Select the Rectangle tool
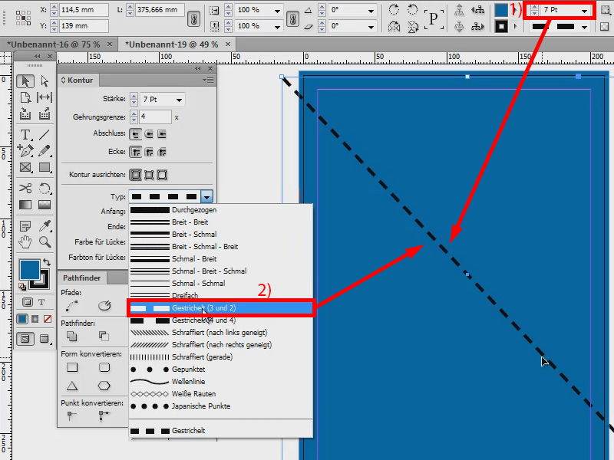This screenshot has width=614, height=460. tap(45, 167)
